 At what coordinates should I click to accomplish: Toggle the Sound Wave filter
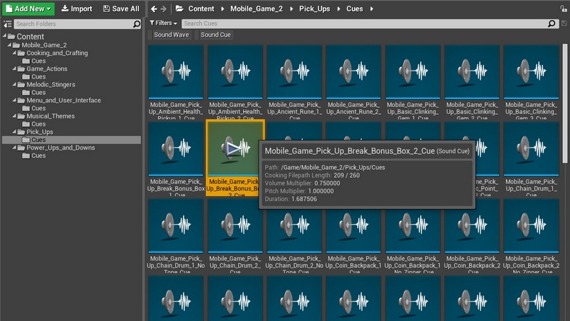(171, 35)
